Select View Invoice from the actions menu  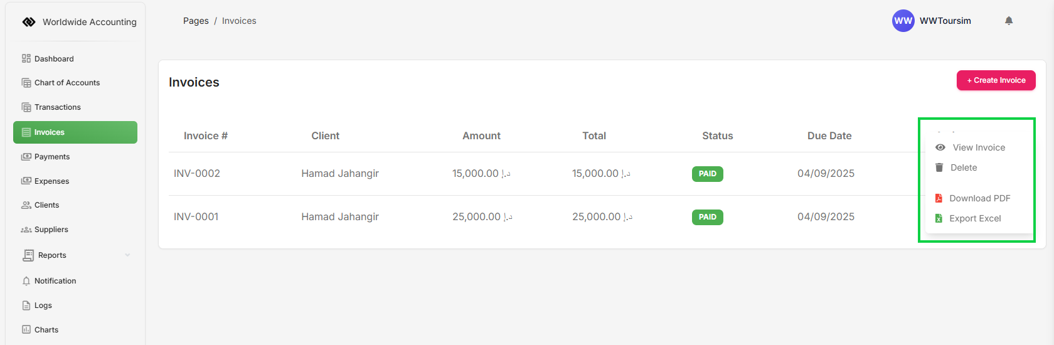pos(979,147)
